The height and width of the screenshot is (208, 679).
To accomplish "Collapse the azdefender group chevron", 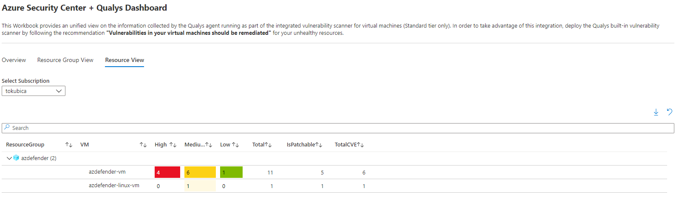I will pyautogui.click(x=9, y=158).
